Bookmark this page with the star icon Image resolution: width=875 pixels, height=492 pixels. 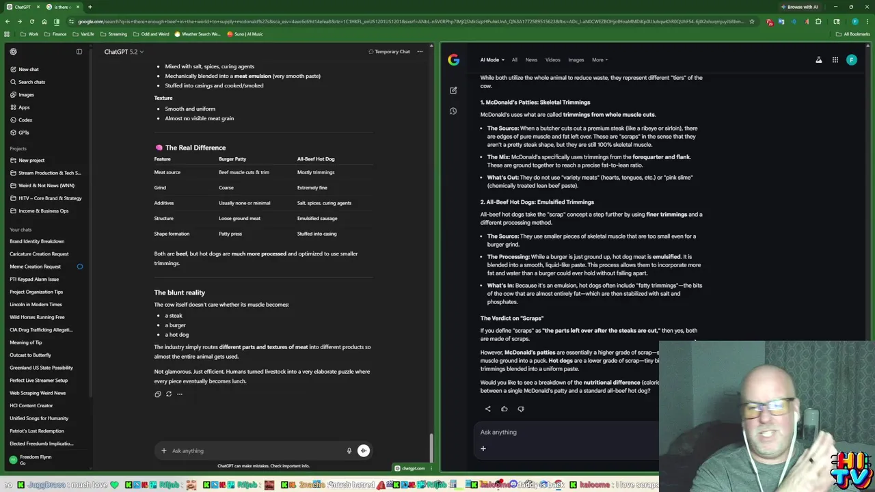click(x=752, y=21)
